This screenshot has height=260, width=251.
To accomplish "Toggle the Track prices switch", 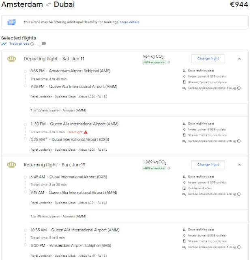I will coord(42,43).
